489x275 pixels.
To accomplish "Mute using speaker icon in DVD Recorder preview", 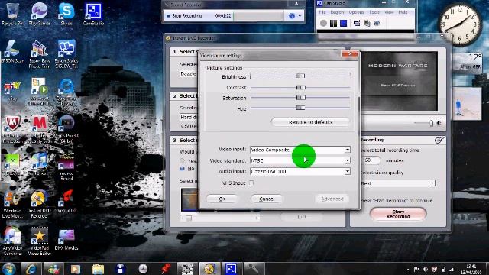I will coord(439,123).
